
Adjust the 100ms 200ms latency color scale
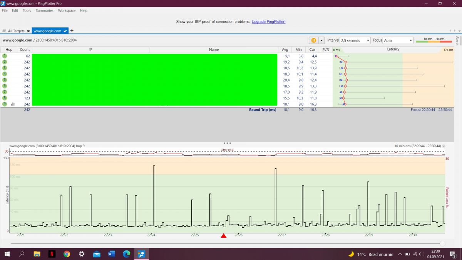click(434, 40)
